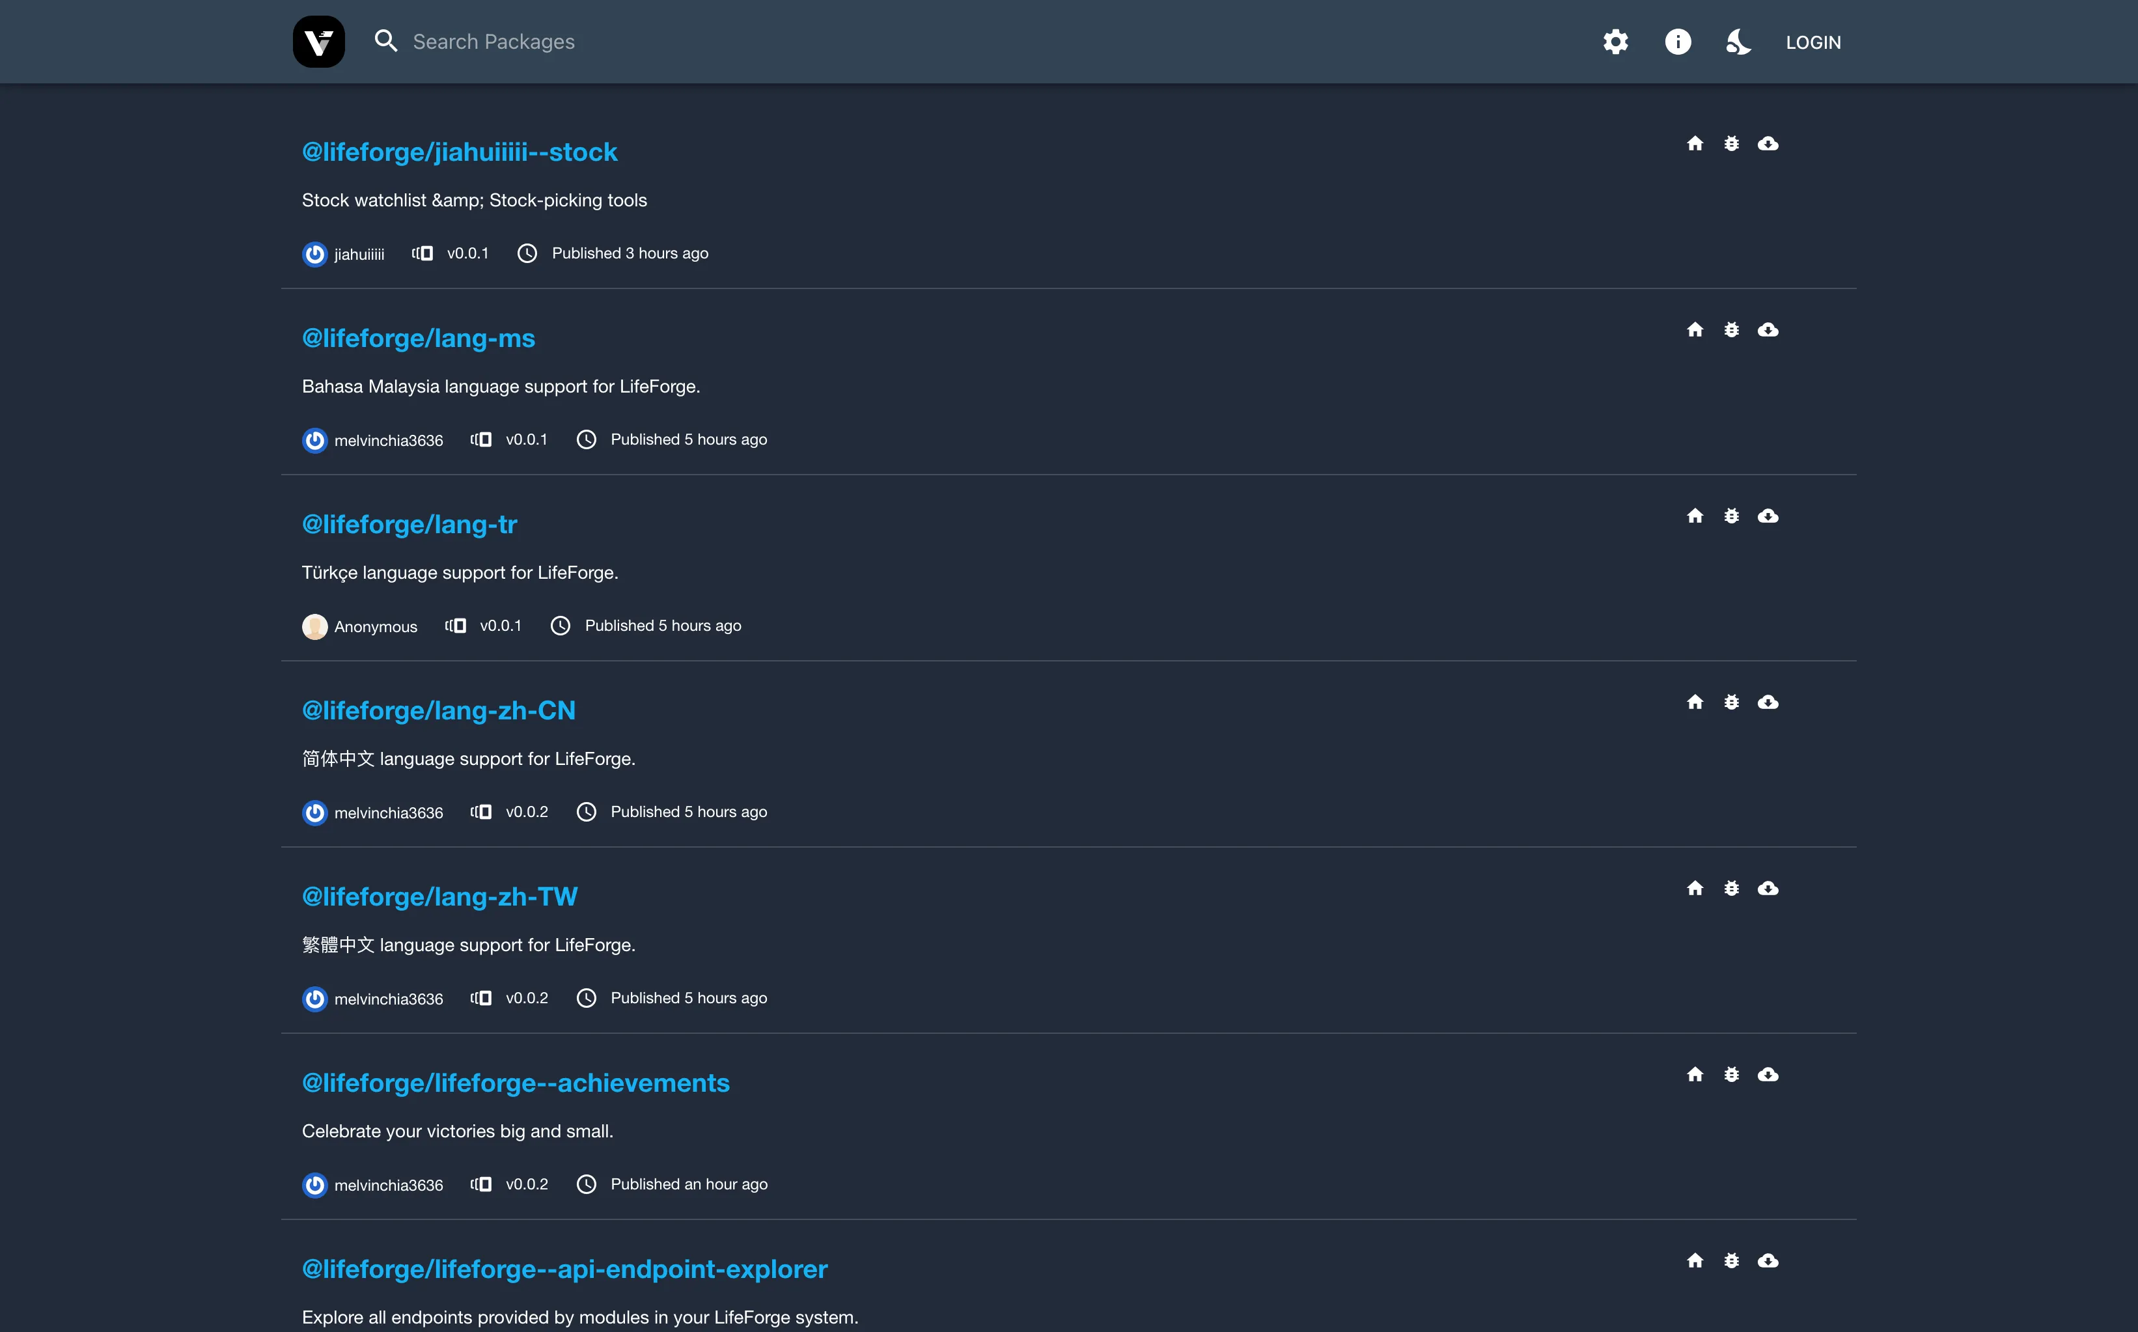Open bug report icon for lang-zh-TW package
The height and width of the screenshot is (1332, 2138).
(x=1732, y=888)
